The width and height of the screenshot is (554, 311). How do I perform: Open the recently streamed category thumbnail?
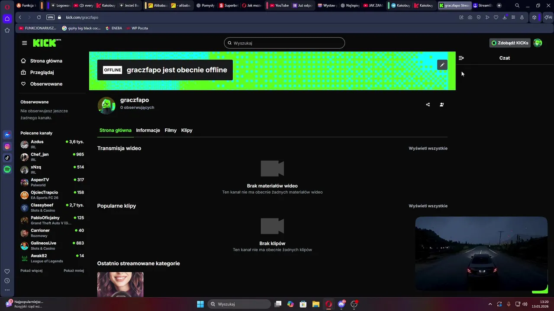click(x=120, y=285)
